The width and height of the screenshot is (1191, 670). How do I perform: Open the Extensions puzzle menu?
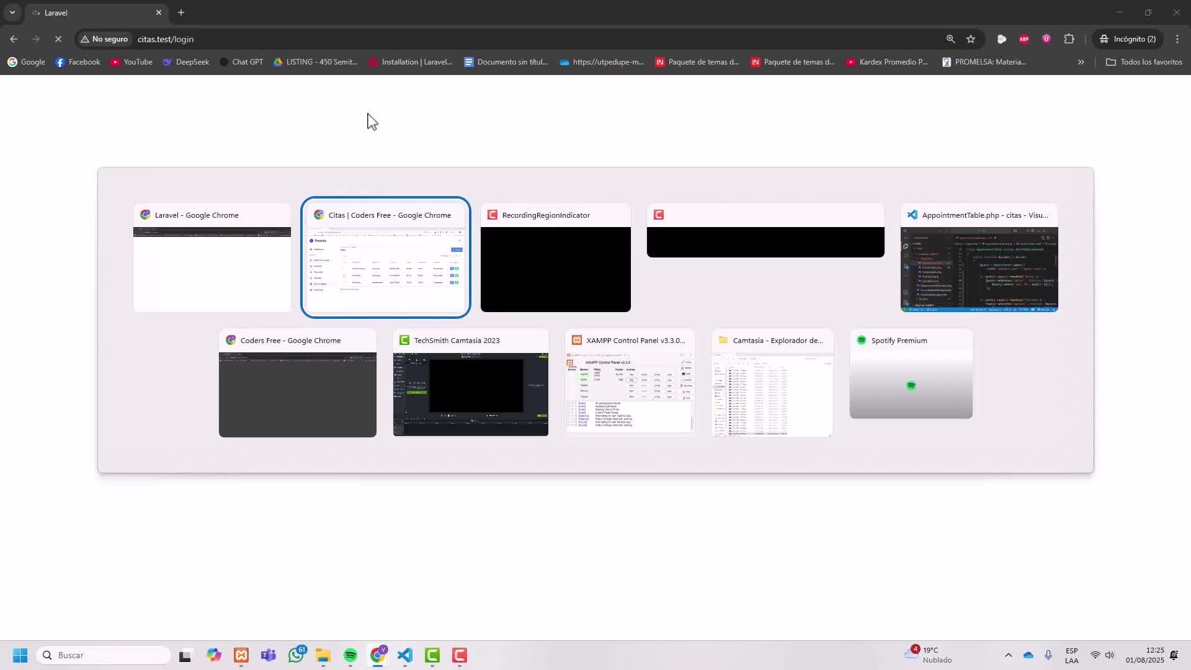coord(1069,39)
